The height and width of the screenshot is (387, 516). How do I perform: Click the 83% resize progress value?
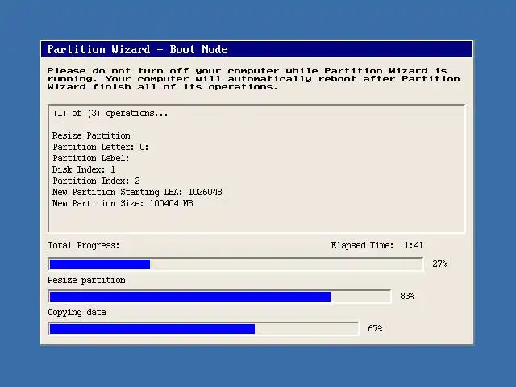point(407,296)
